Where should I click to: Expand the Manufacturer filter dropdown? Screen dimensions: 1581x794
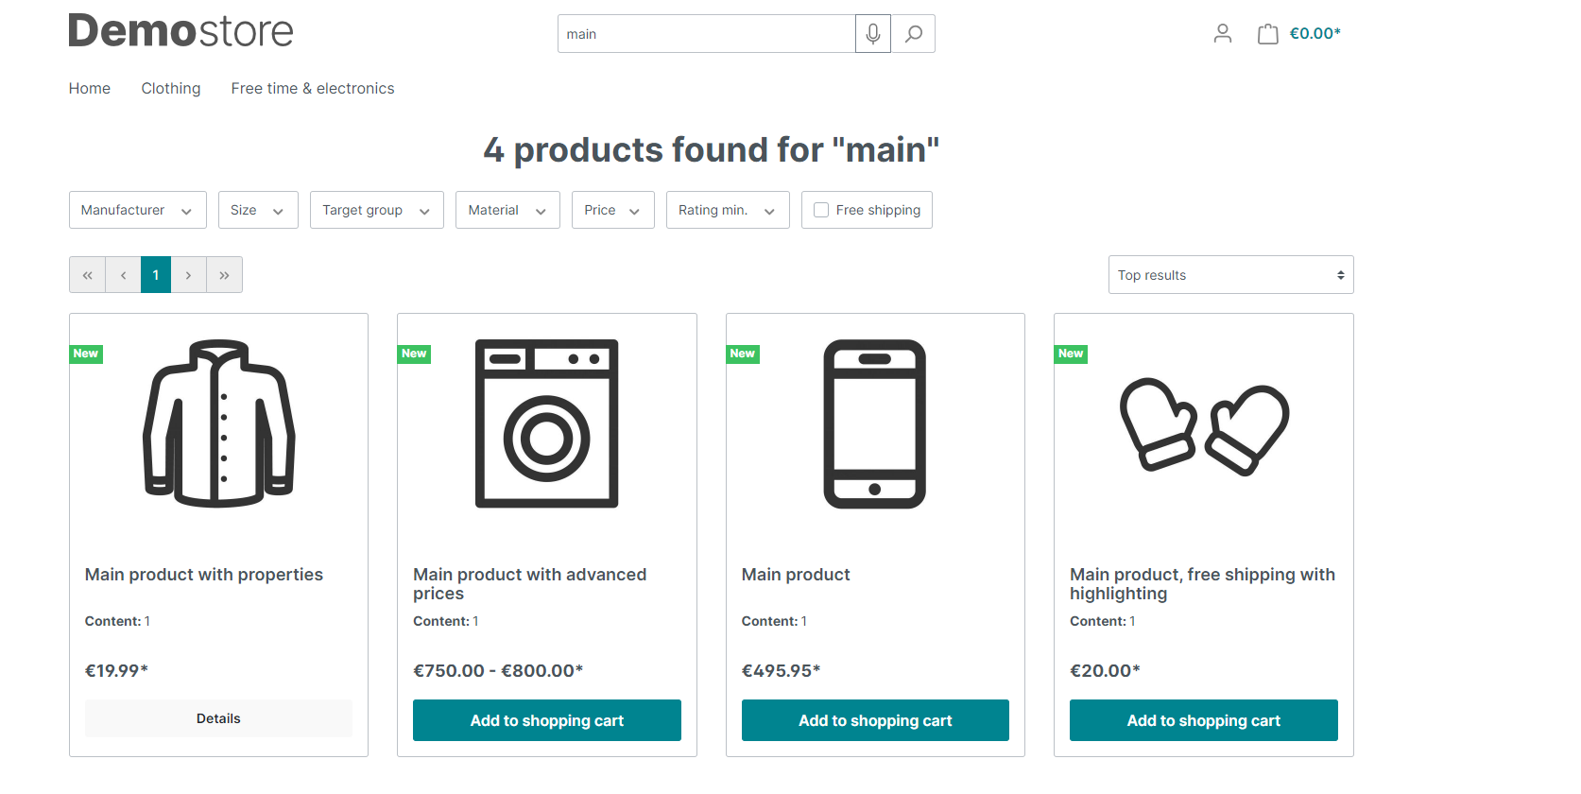tap(136, 210)
